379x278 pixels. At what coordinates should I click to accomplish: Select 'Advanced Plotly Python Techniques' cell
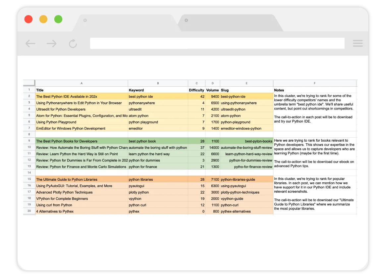[82, 192]
